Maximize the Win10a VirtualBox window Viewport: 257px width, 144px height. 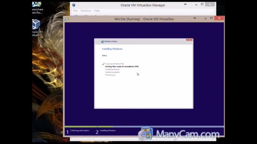[212, 18]
